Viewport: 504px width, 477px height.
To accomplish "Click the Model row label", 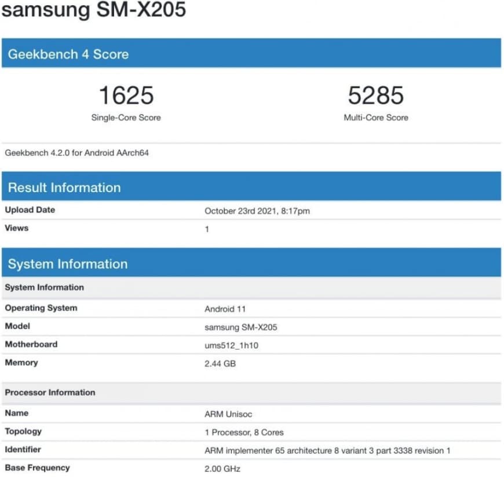I will pyautogui.click(x=17, y=326).
